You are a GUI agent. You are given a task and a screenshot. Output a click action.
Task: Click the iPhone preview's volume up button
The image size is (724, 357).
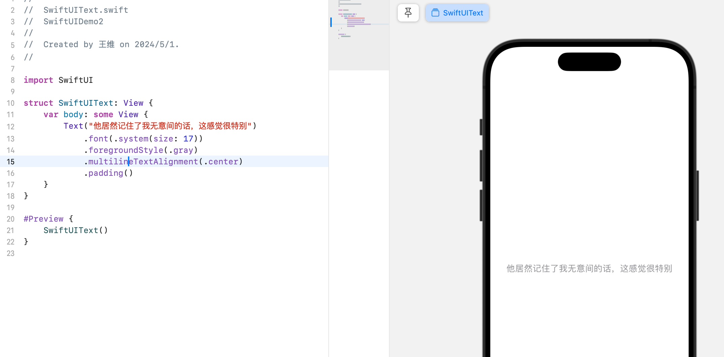[481, 166]
